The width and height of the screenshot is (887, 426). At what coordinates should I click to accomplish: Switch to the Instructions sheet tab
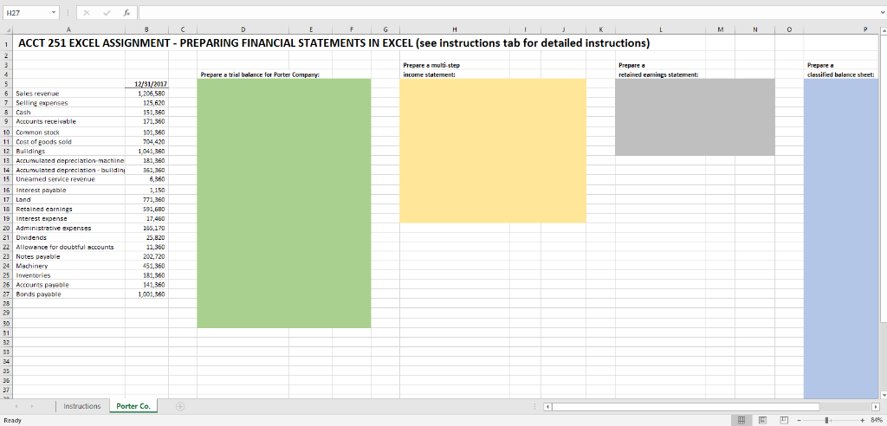82,406
